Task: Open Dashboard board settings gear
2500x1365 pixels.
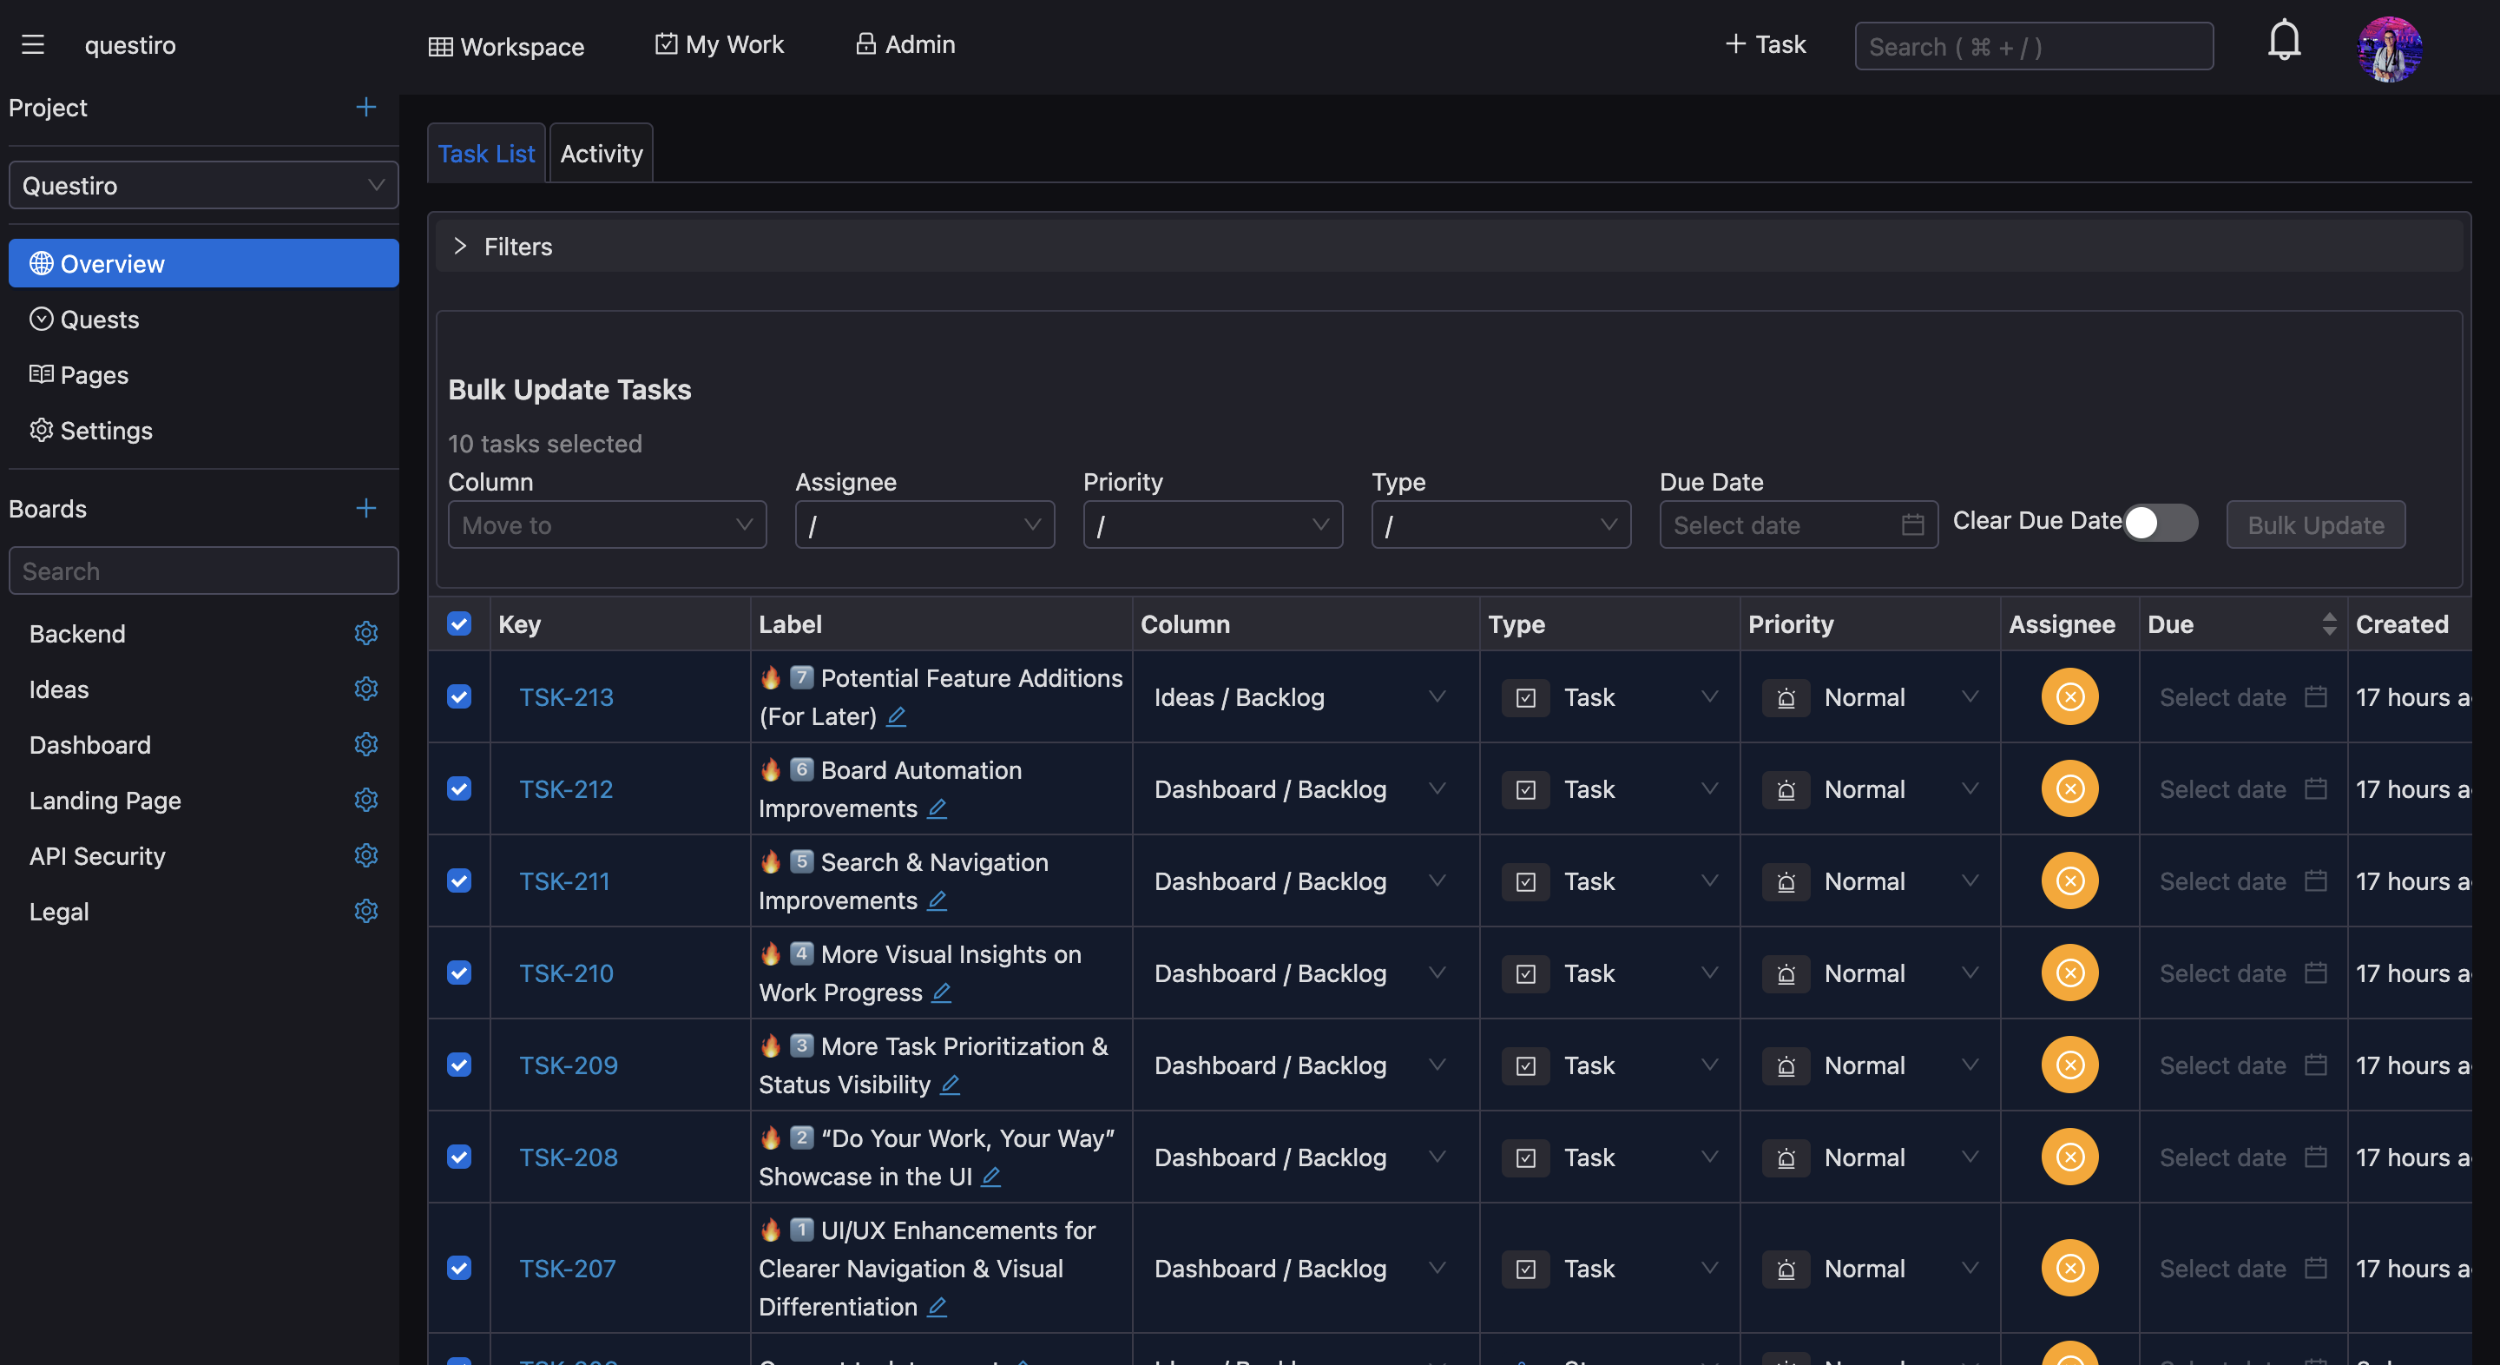Action: 365,743
